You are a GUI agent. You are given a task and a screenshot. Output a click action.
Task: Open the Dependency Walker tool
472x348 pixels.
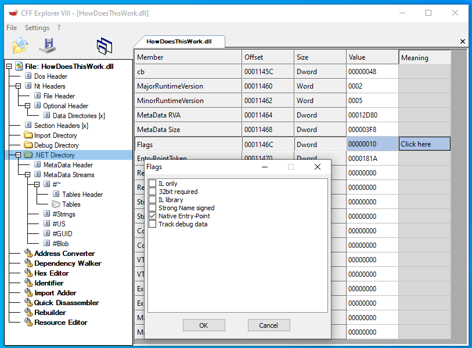68,263
